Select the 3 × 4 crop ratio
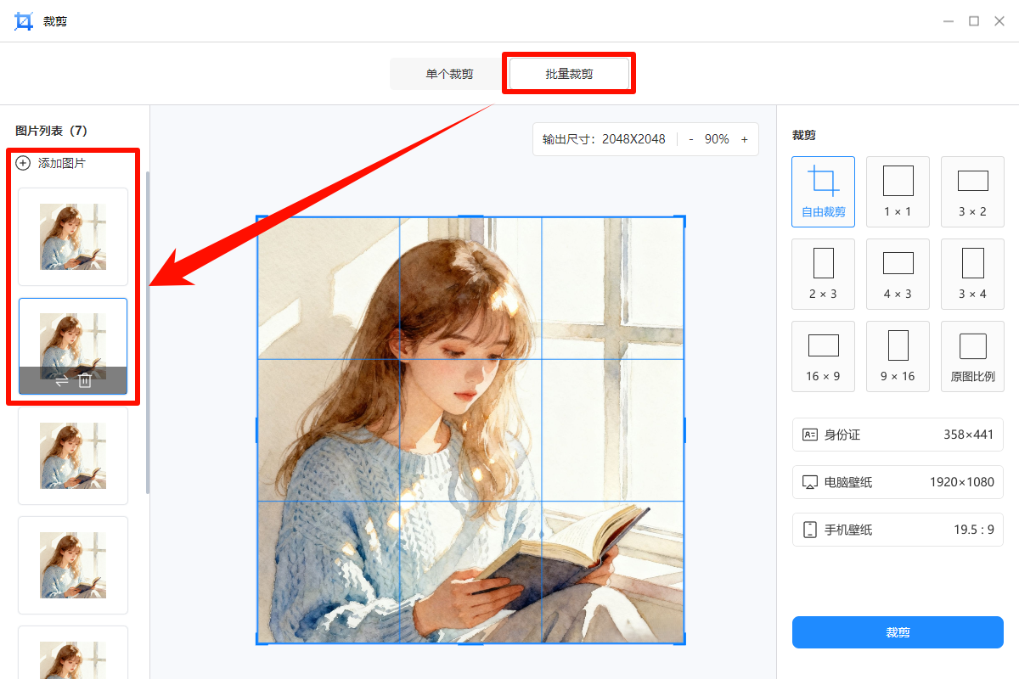 pos(972,273)
